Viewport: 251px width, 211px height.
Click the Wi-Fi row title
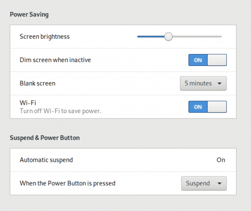click(x=28, y=103)
